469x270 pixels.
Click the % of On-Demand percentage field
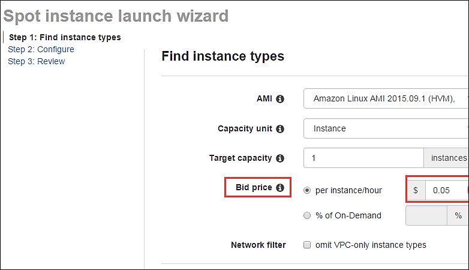pyautogui.click(x=426, y=215)
